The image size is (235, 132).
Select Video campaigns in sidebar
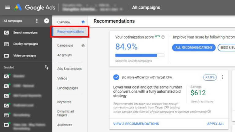click(x=24, y=56)
